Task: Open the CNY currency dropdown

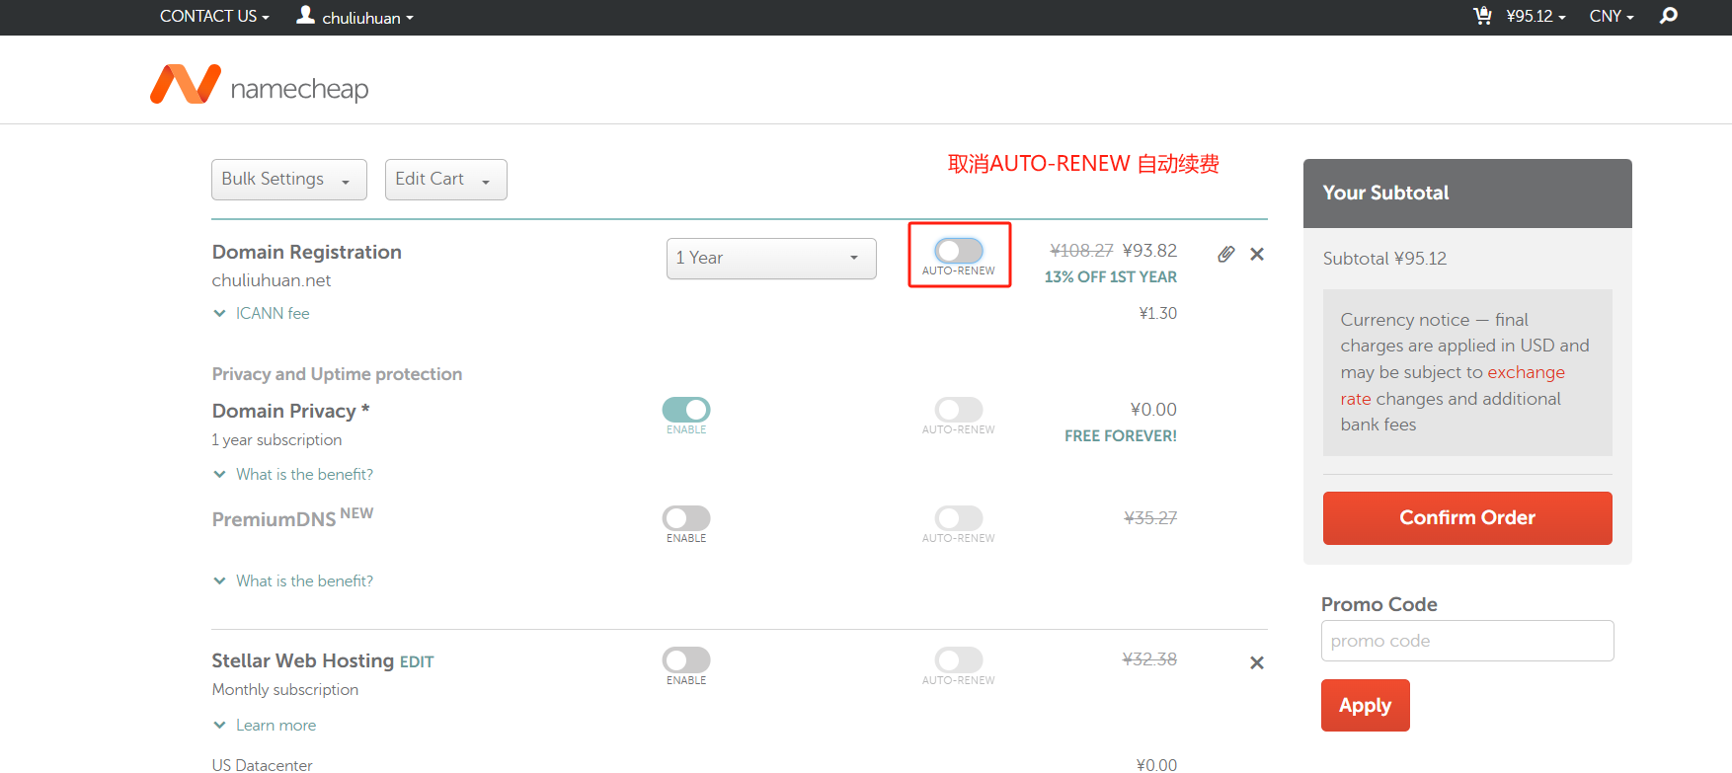Action: (1612, 16)
